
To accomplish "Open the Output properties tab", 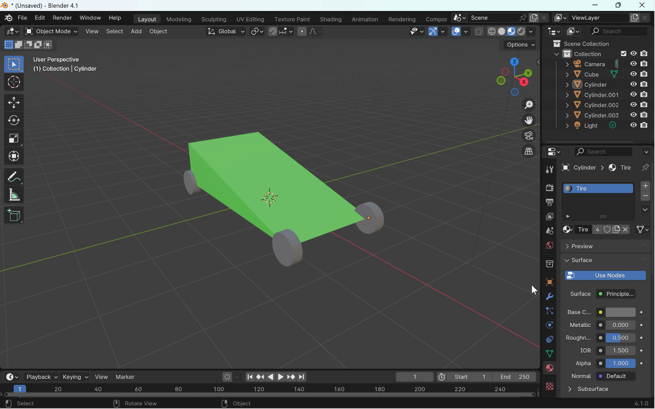I will pyautogui.click(x=550, y=202).
